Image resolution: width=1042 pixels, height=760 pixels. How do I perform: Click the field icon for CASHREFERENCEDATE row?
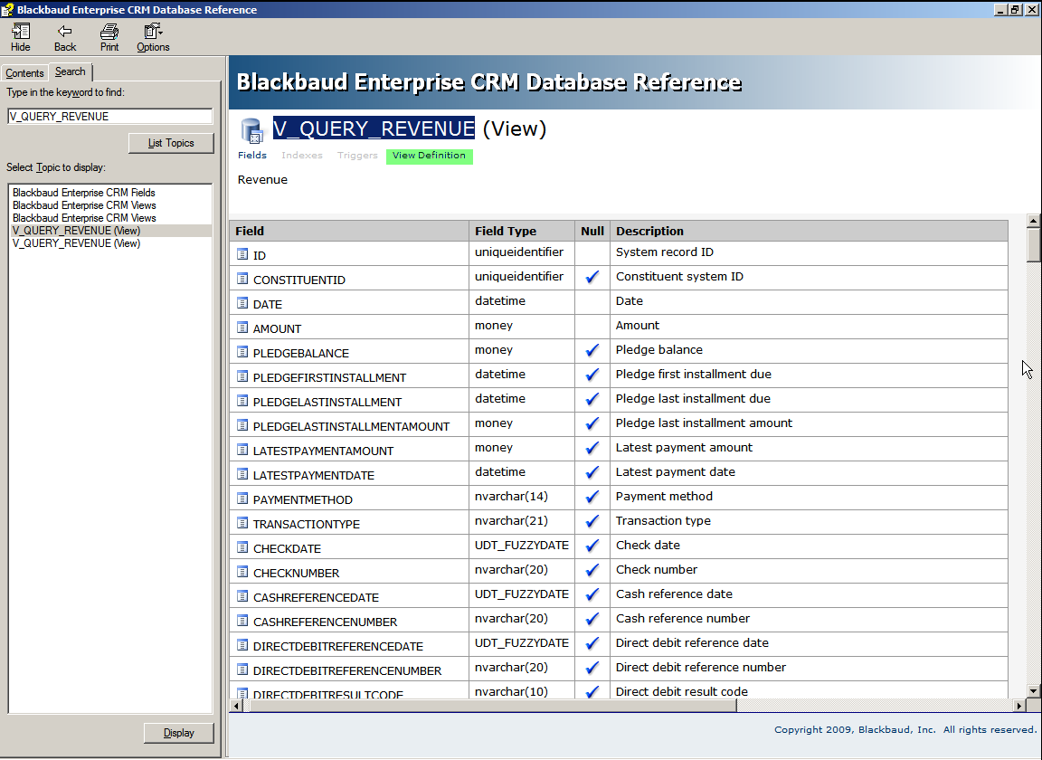(242, 596)
